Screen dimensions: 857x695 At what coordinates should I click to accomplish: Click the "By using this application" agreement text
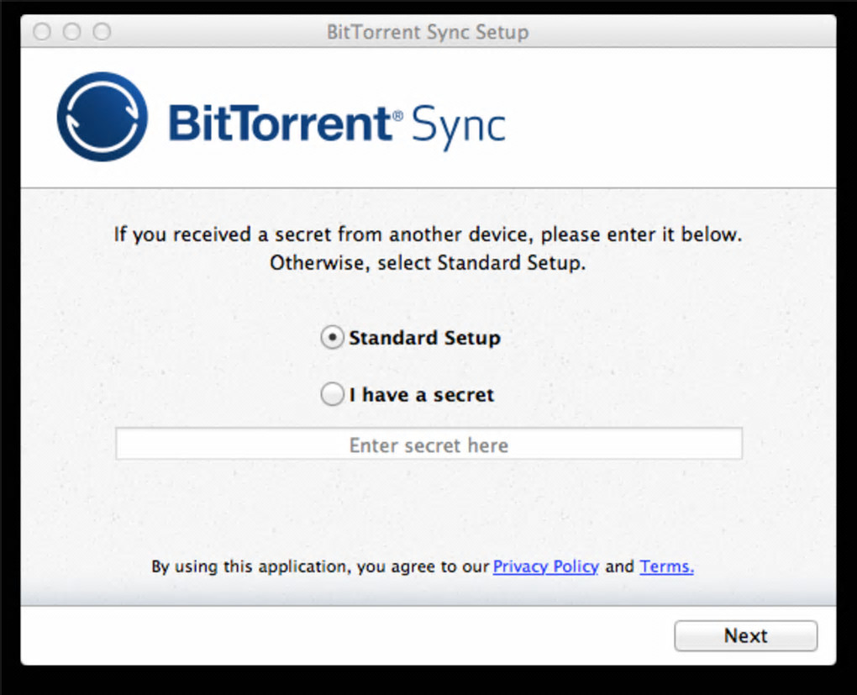319,566
